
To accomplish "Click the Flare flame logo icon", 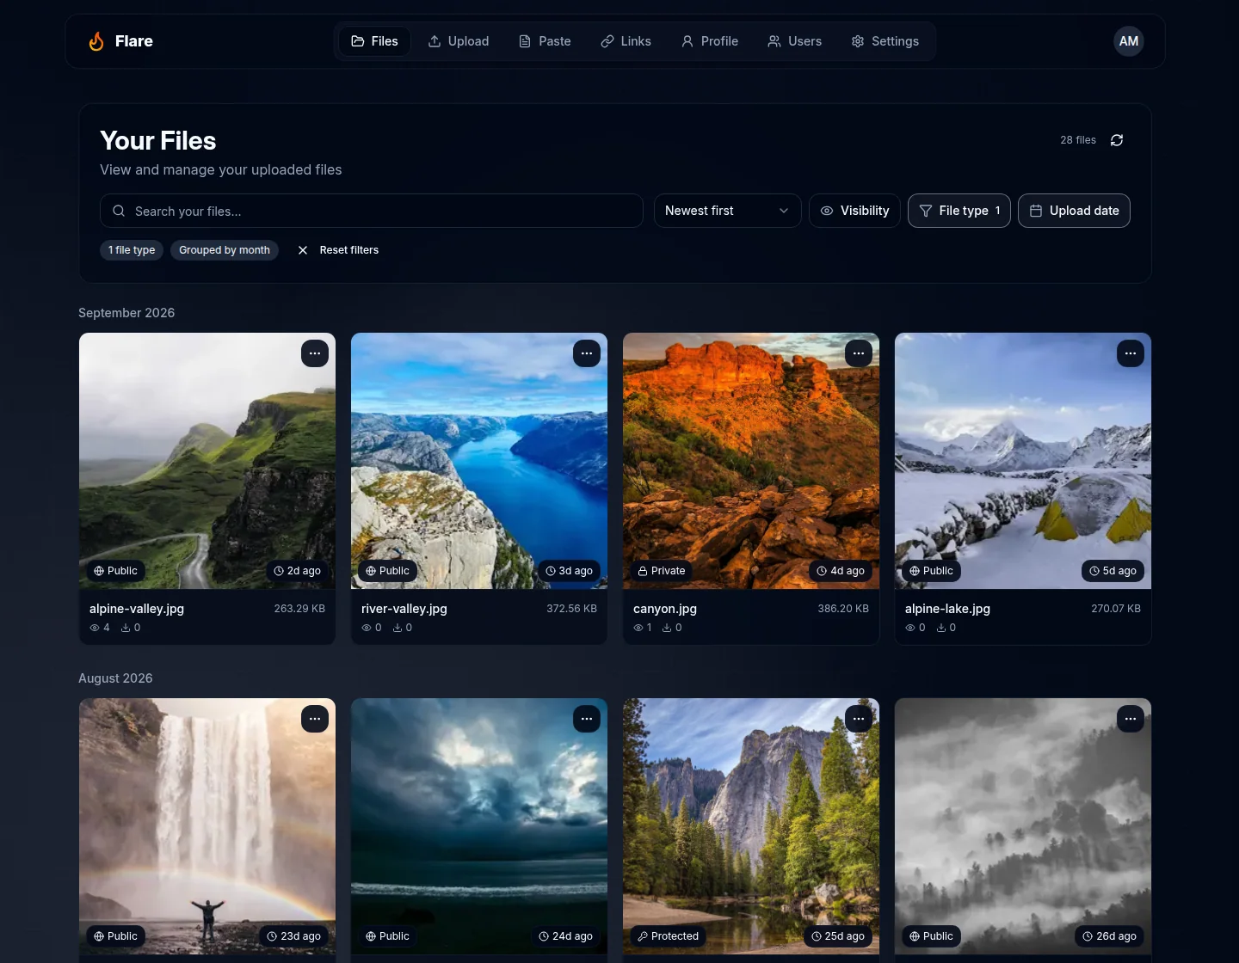I will point(96,41).
